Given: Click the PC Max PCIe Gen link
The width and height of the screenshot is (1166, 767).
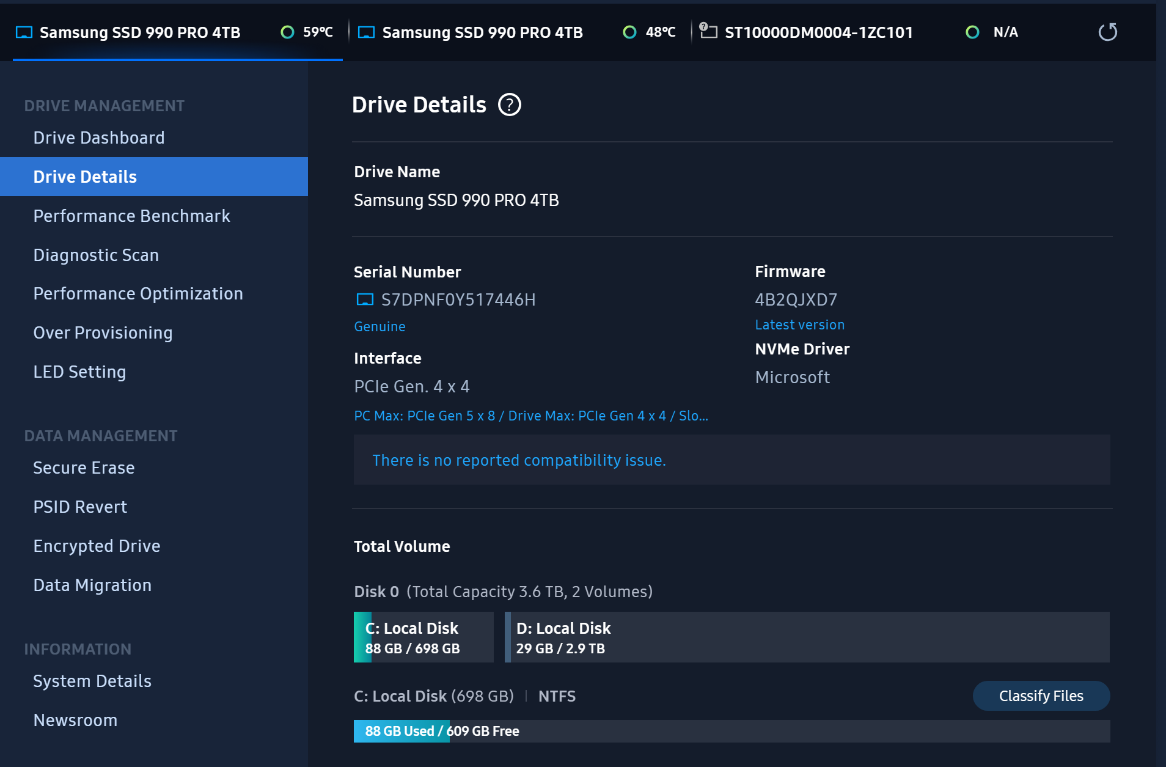Looking at the screenshot, I should pyautogui.click(x=531, y=416).
